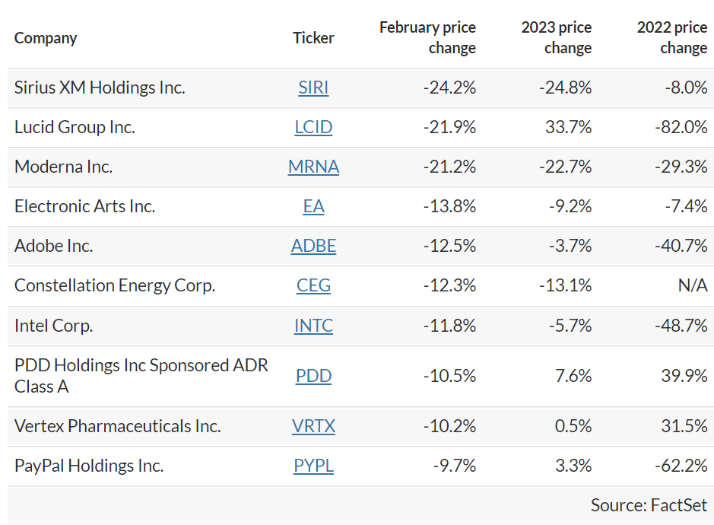
Task: Click the CEG ticker link
Action: [x=313, y=285]
